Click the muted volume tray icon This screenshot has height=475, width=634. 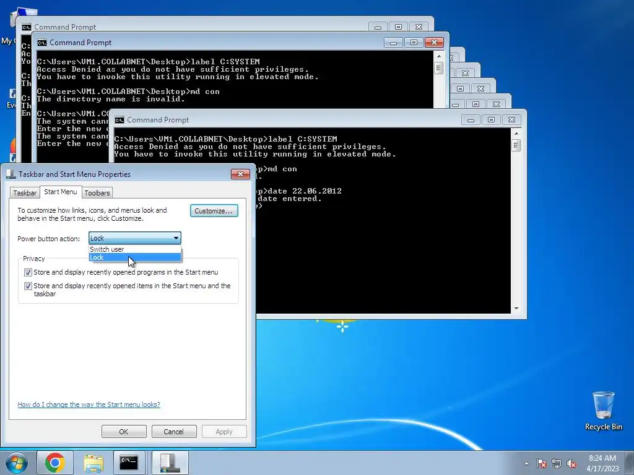point(571,463)
